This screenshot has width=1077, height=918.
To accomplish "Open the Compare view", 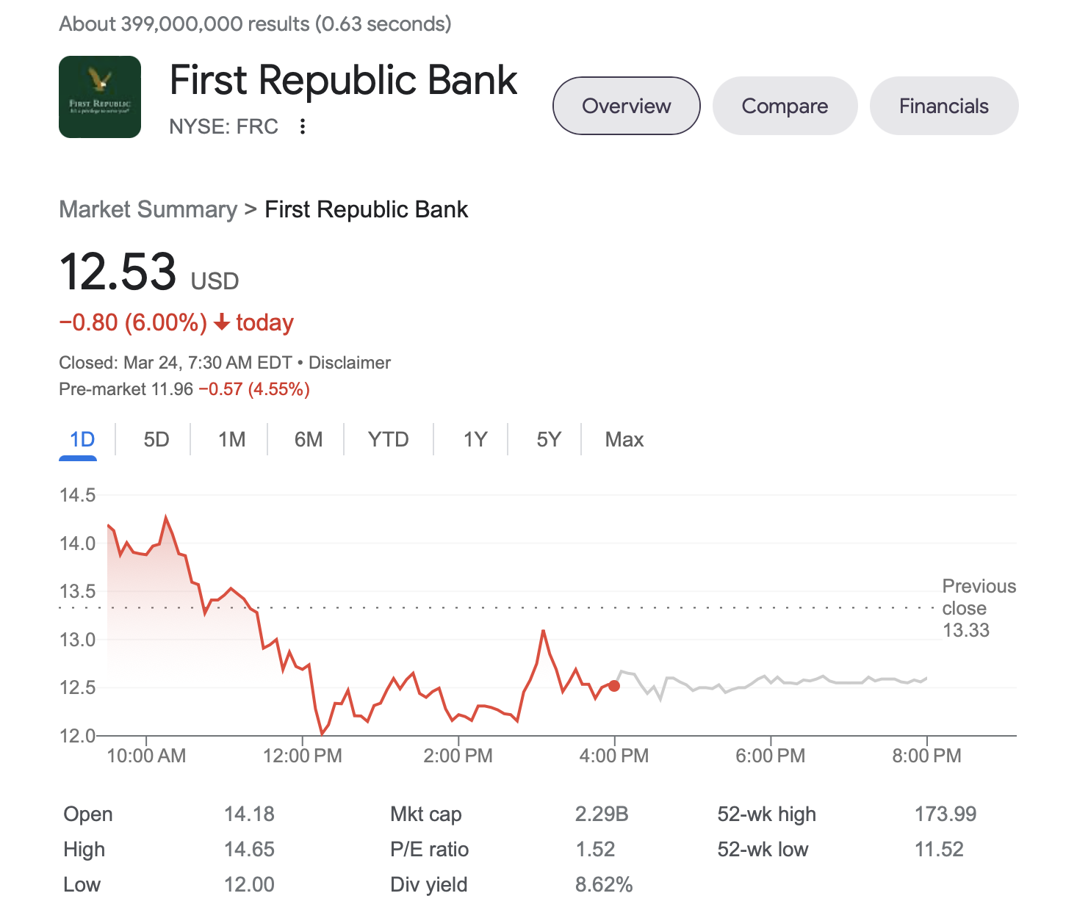I will click(x=785, y=106).
